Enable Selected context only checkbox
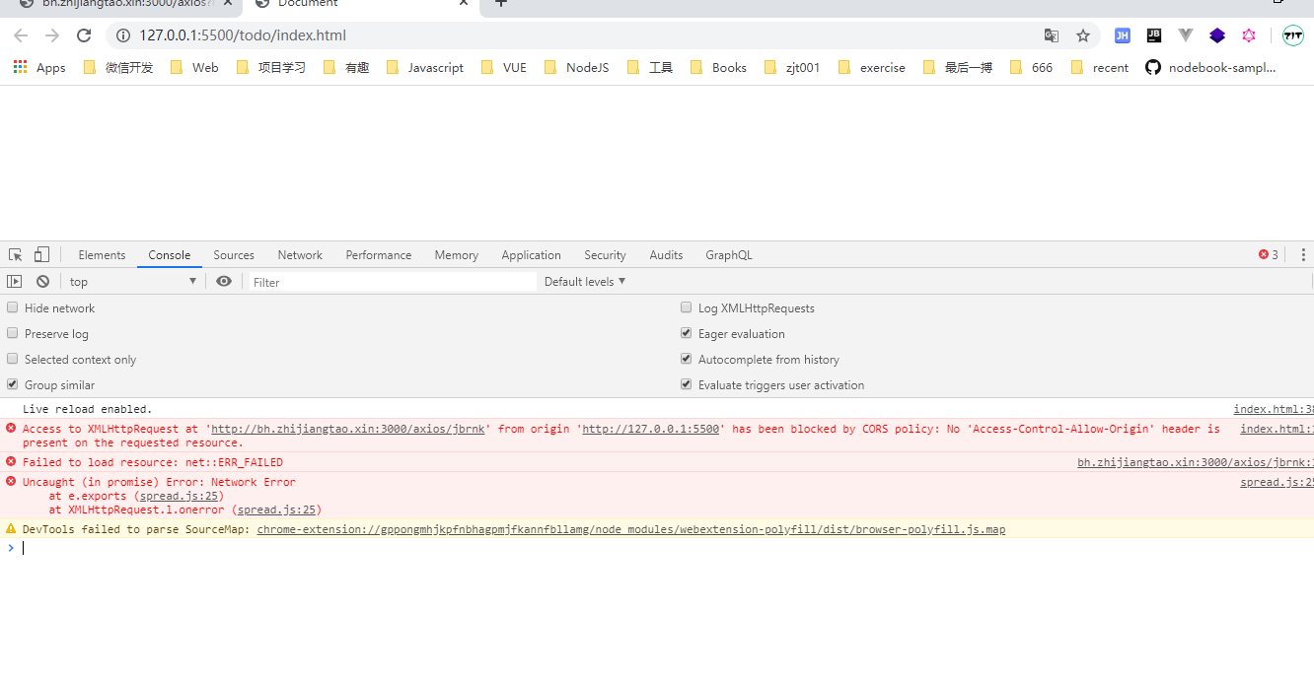The image size is (1314, 680). [13, 359]
